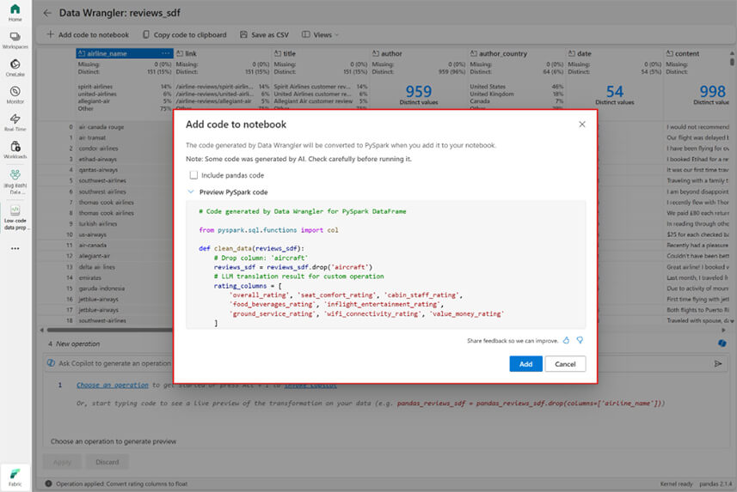The height and width of the screenshot is (492, 737).
Task: Enable the Include pandas code checkbox
Action: [193, 175]
